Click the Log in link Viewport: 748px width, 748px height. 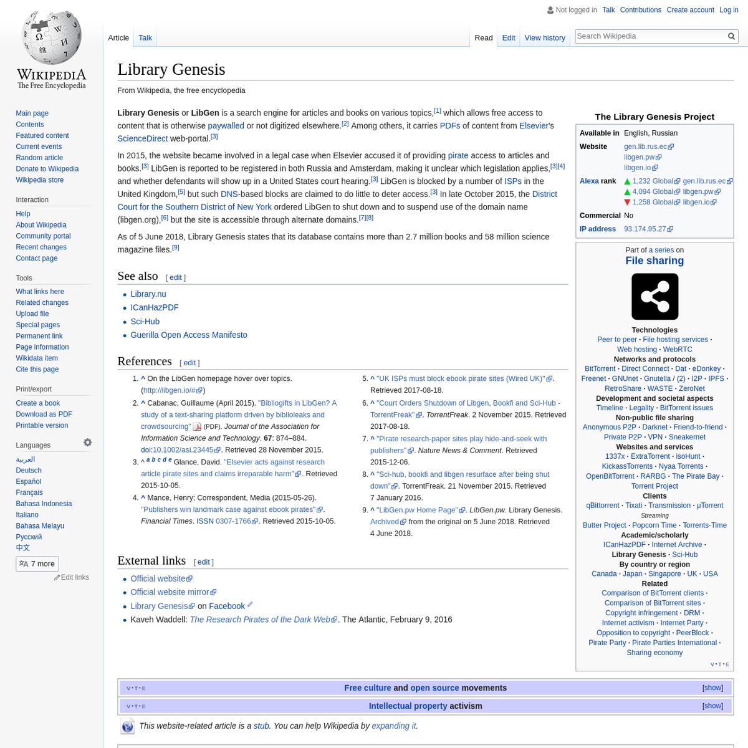click(x=729, y=10)
